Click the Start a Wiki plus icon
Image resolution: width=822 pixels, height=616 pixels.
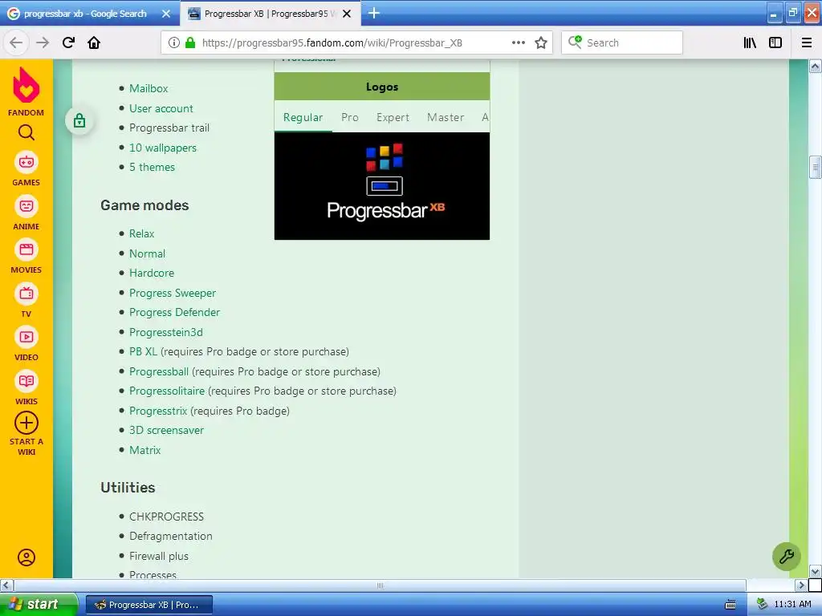26,423
